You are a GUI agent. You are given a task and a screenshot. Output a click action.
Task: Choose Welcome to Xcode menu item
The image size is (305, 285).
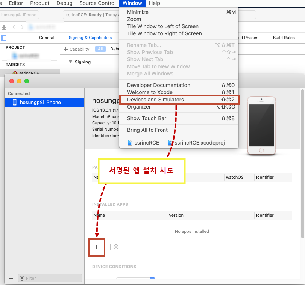[x=179, y=92]
